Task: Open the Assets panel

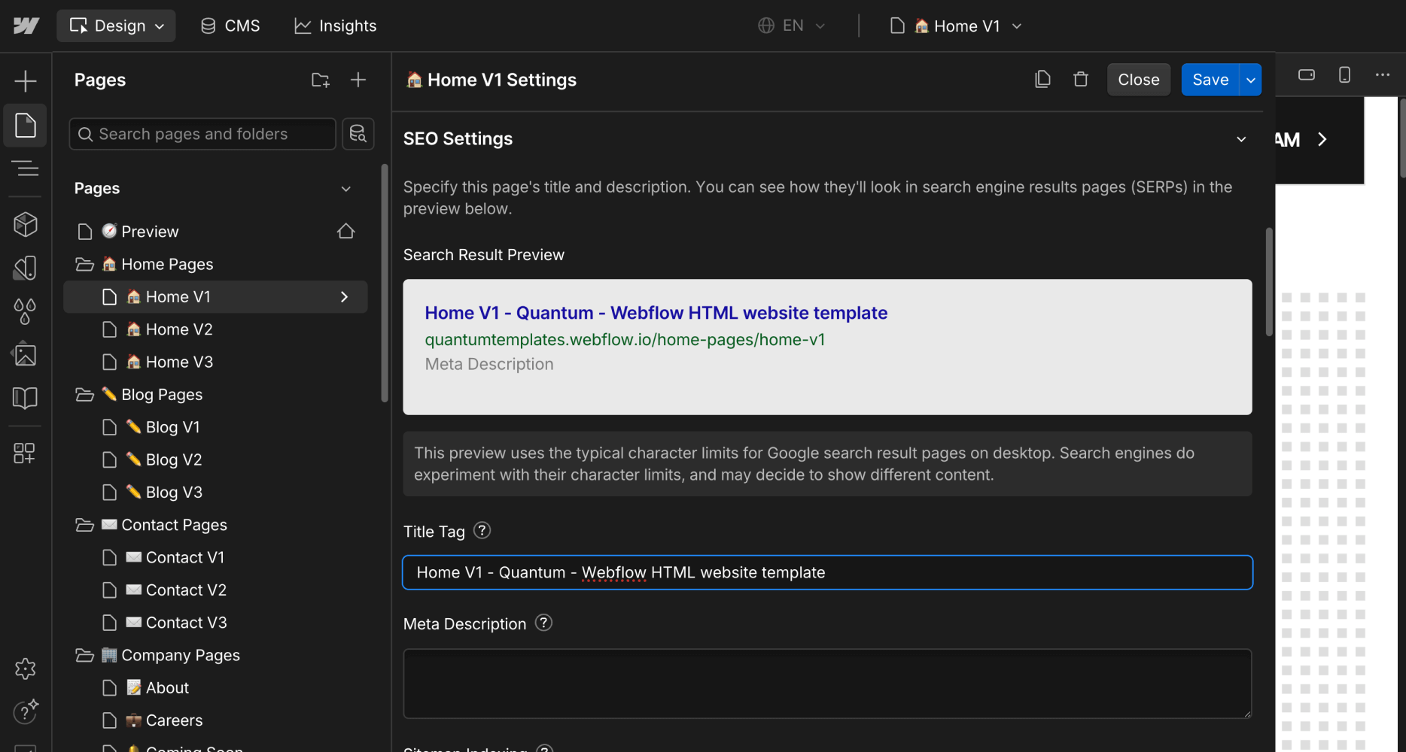Action: 25,354
